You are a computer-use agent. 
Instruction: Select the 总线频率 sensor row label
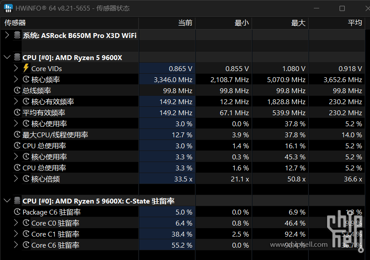(x=37, y=90)
